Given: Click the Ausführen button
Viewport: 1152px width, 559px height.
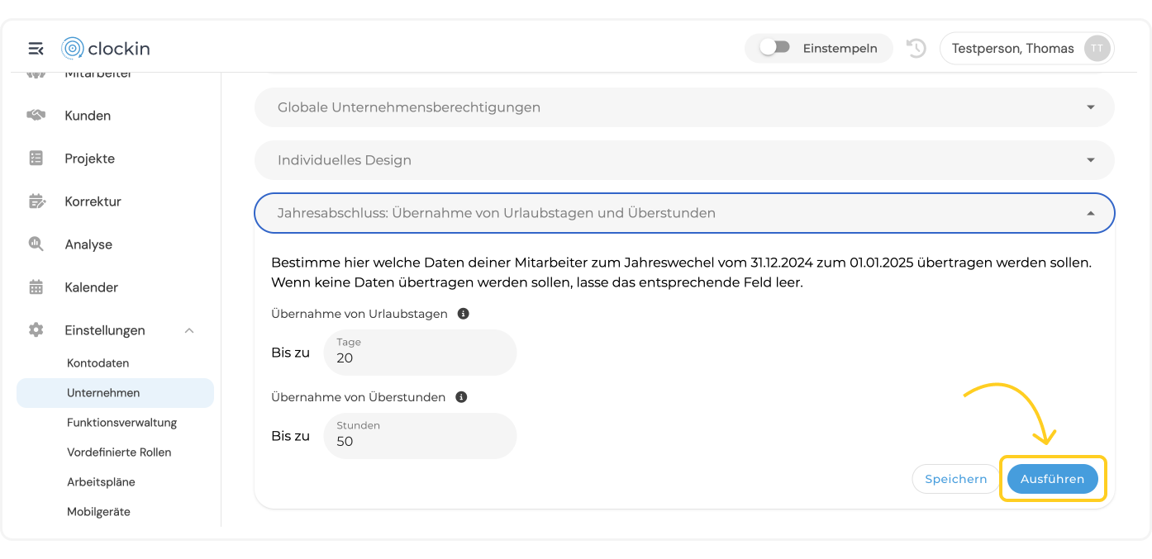Looking at the screenshot, I should point(1052,479).
